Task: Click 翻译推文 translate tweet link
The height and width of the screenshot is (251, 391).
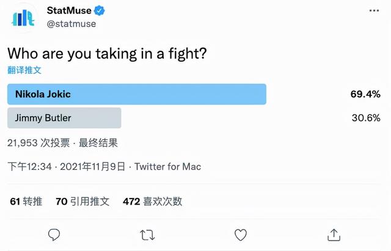Action: point(24,70)
